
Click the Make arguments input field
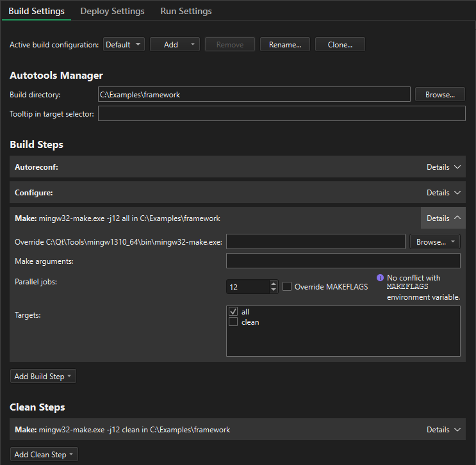coord(343,261)
